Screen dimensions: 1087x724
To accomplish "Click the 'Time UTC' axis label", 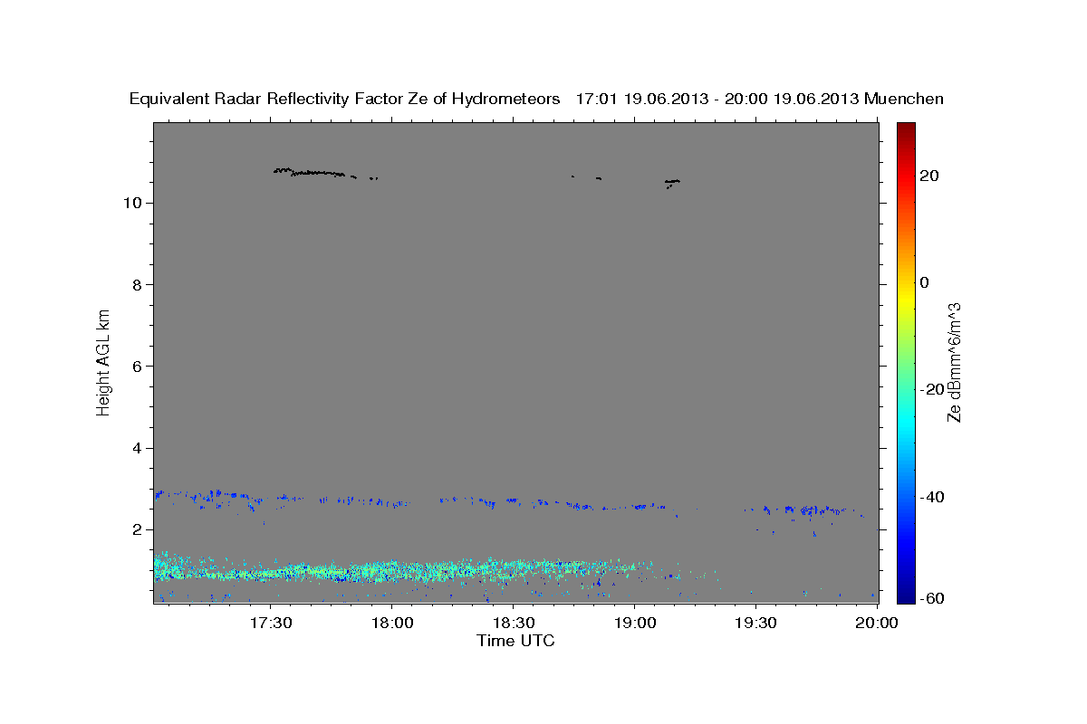I will click(x=515, y=641).
